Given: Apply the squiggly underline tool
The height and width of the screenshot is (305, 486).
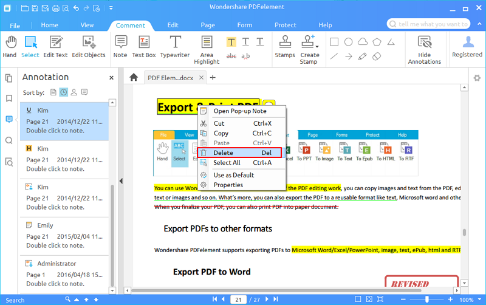Looking at the screenshot, I should (260, 42).
